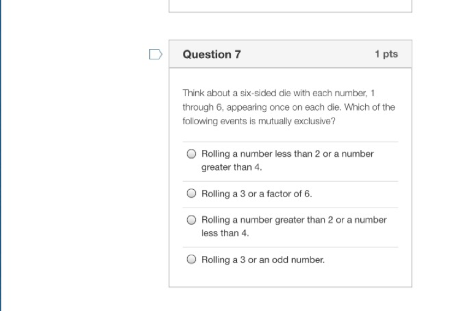Click the "greater than 4." wrapped answer line

point(231,167)
